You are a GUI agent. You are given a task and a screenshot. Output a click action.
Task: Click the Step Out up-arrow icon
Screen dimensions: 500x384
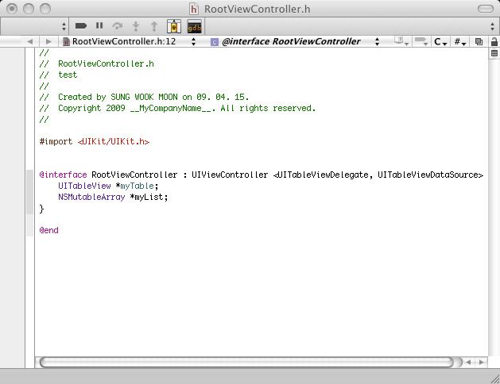click(154, 26)
